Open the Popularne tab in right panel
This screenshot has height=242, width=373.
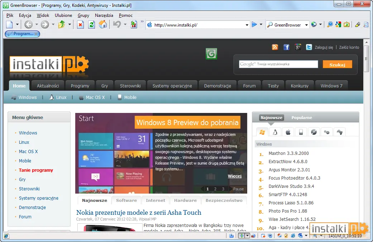coord(302,118)
